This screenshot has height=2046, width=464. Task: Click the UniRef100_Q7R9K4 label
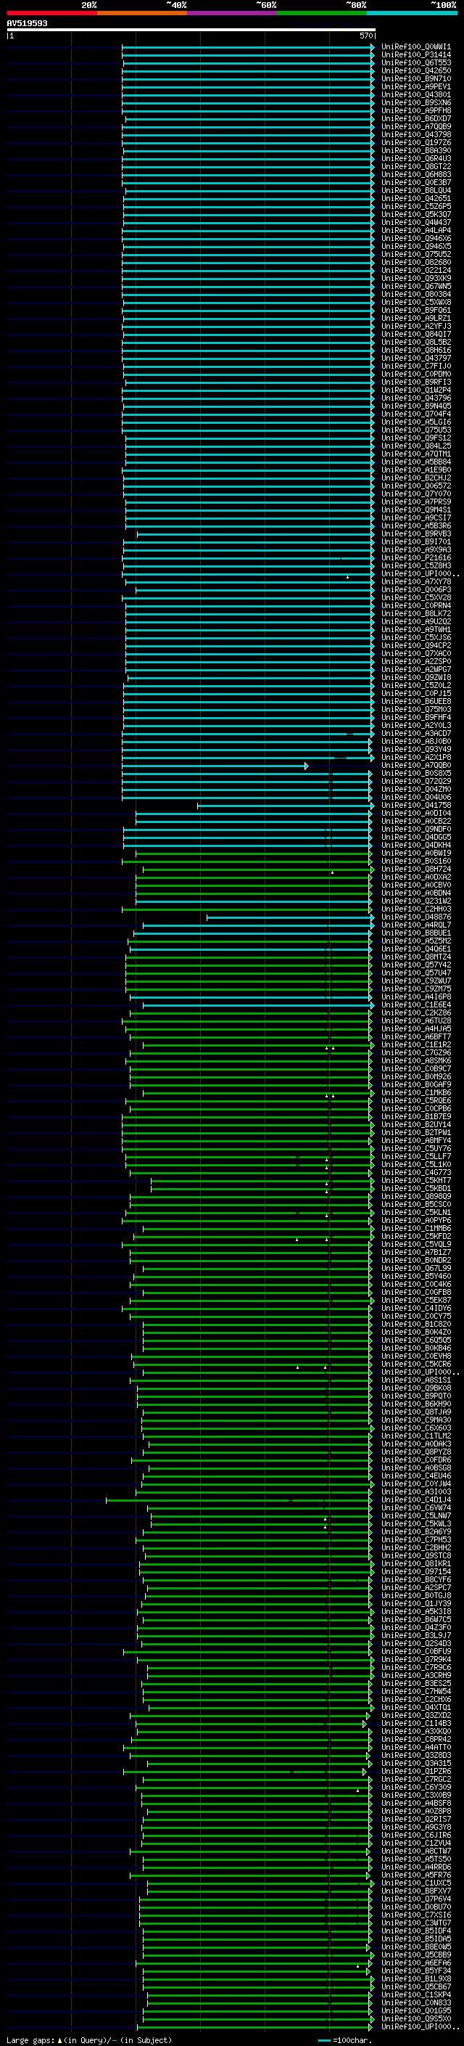point(416,1660)
